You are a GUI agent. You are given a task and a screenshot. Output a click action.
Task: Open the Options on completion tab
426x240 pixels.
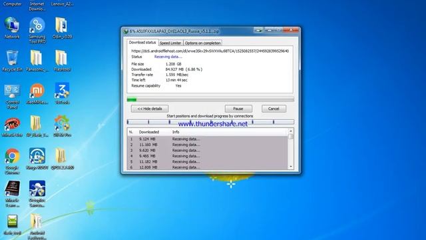pyautogui.click(x=202, y=43)
